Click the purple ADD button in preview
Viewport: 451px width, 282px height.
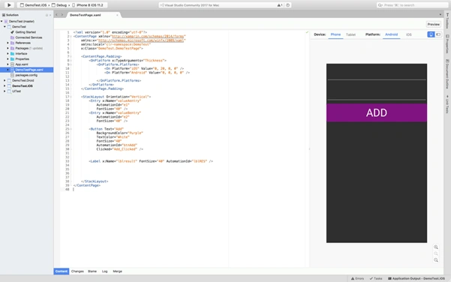[x=377, y=112]
